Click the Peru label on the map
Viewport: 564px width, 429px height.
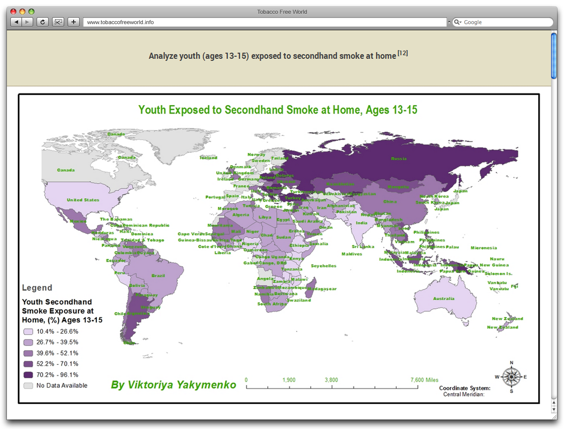120,273
